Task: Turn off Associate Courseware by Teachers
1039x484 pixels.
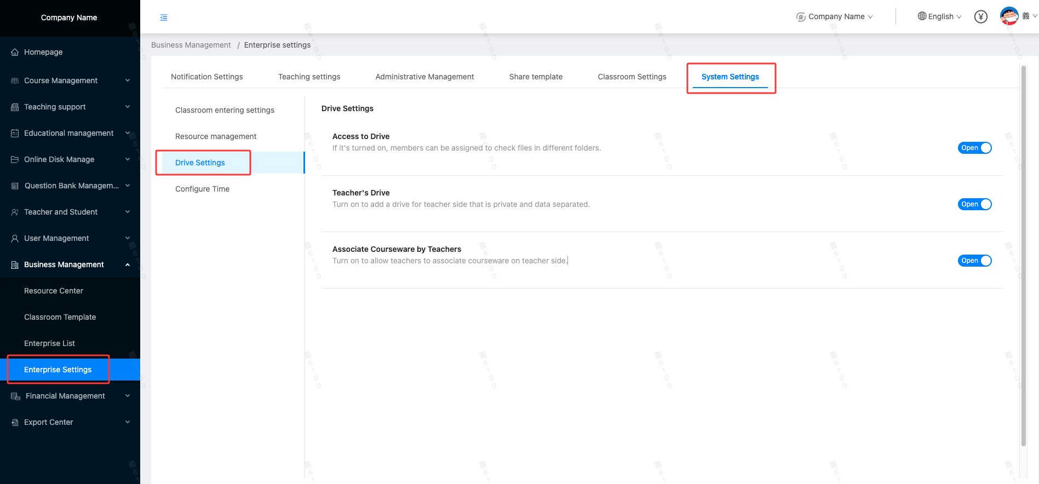Action: pos(974,261)
